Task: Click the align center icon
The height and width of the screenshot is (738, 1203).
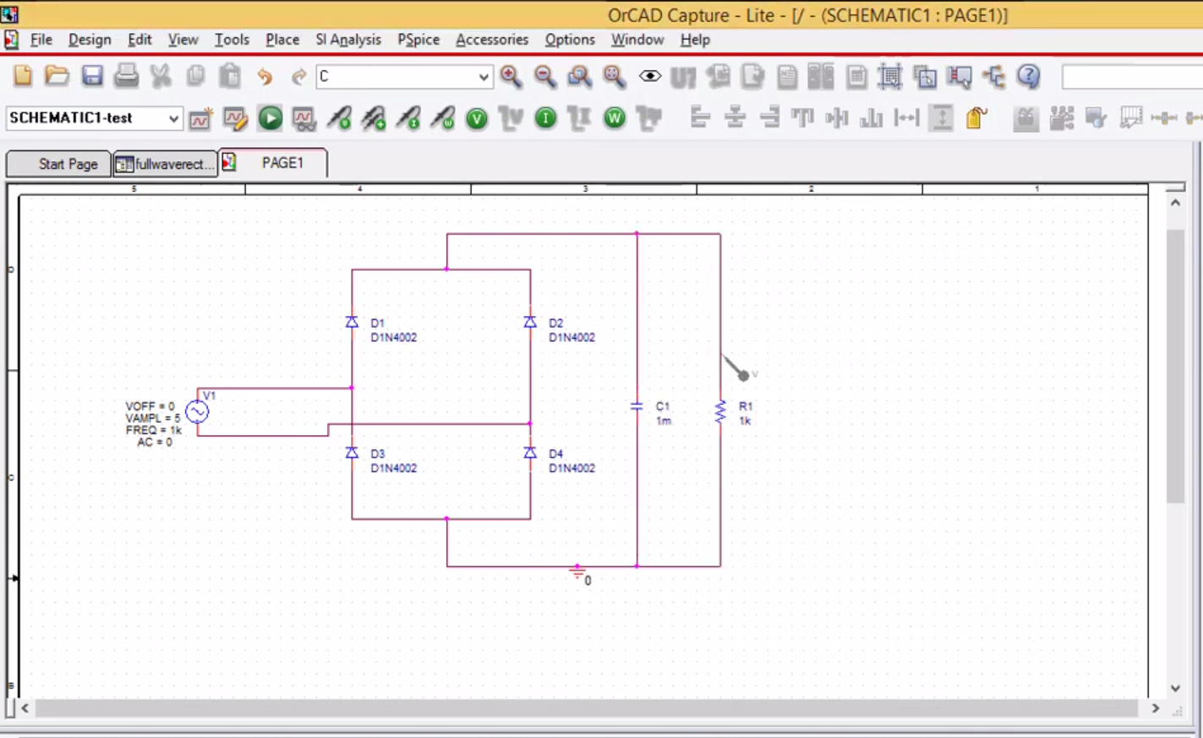Action: (735, 118)
